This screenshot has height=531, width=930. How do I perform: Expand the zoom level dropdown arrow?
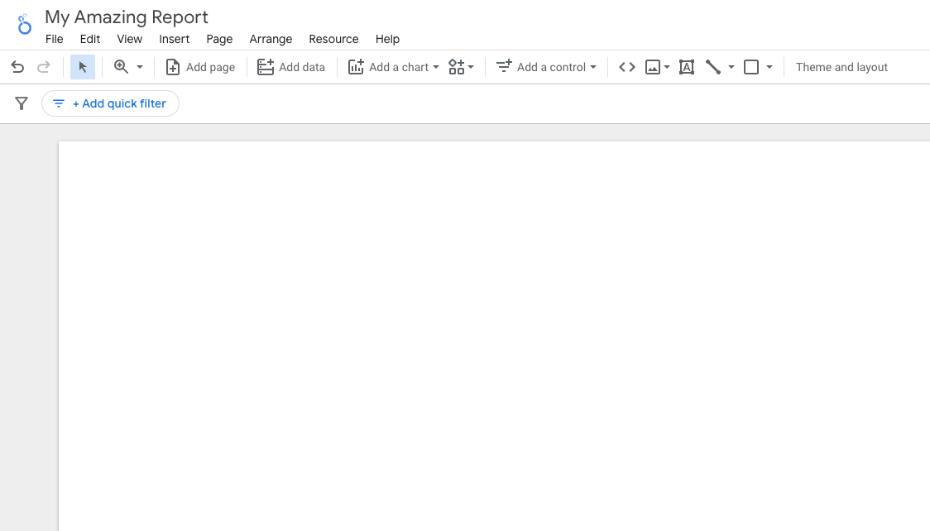(140, 67)
